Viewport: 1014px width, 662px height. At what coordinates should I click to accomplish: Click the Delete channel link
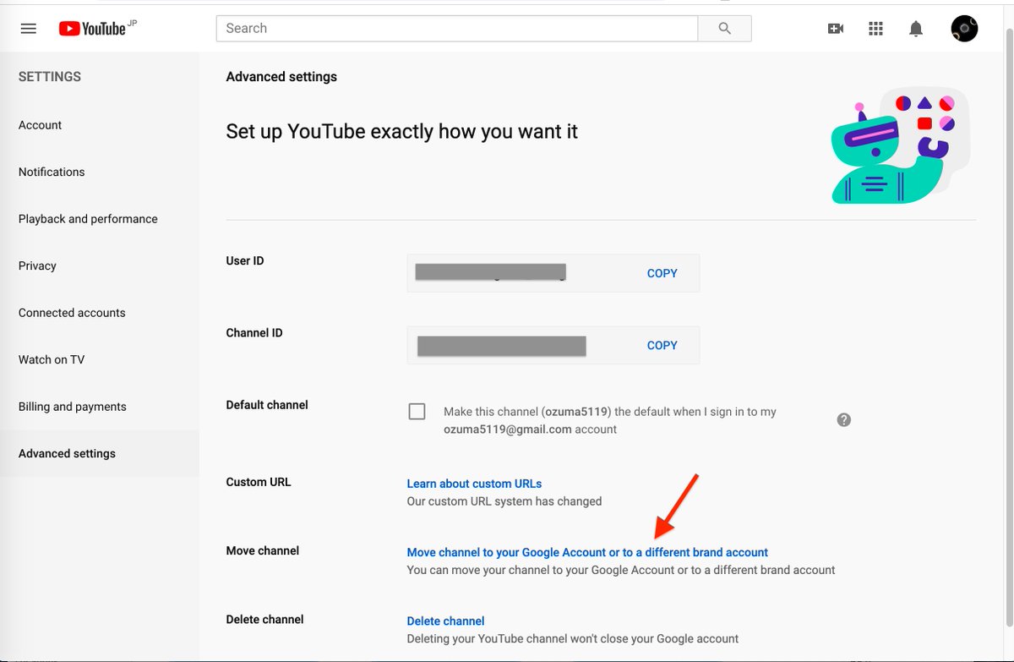pyautogui.click(x=445, y=621)
